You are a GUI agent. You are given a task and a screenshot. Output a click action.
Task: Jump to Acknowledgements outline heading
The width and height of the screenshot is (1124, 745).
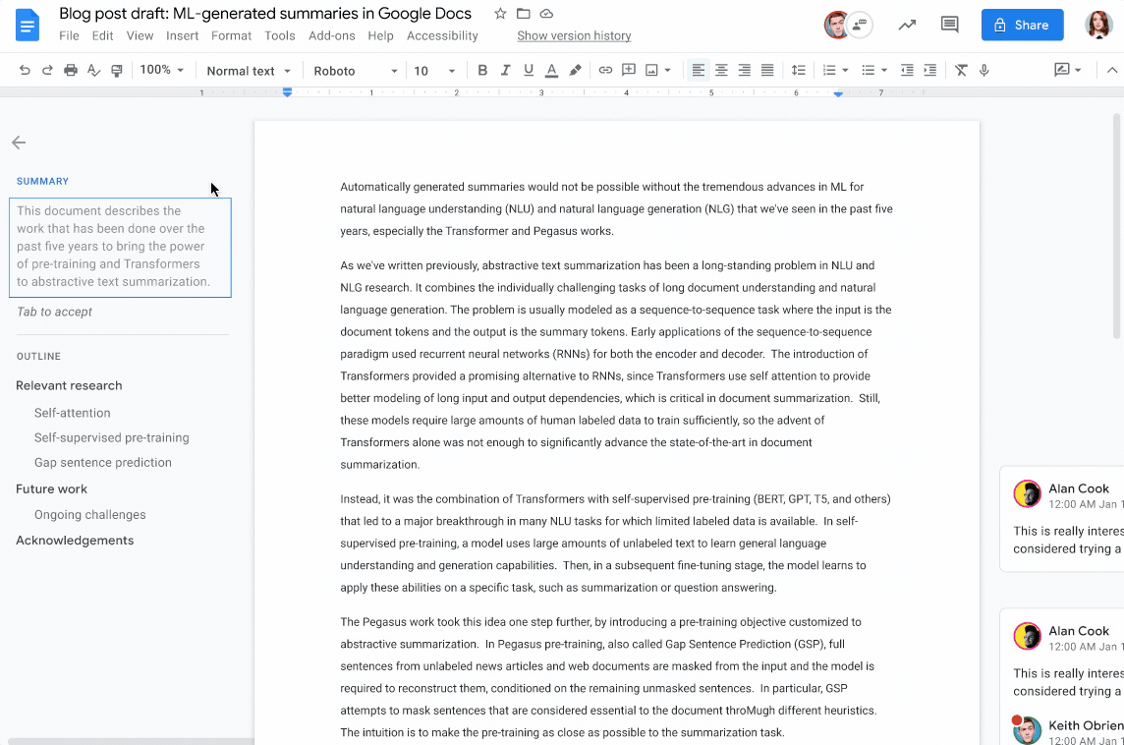click(x=75, y=541)
